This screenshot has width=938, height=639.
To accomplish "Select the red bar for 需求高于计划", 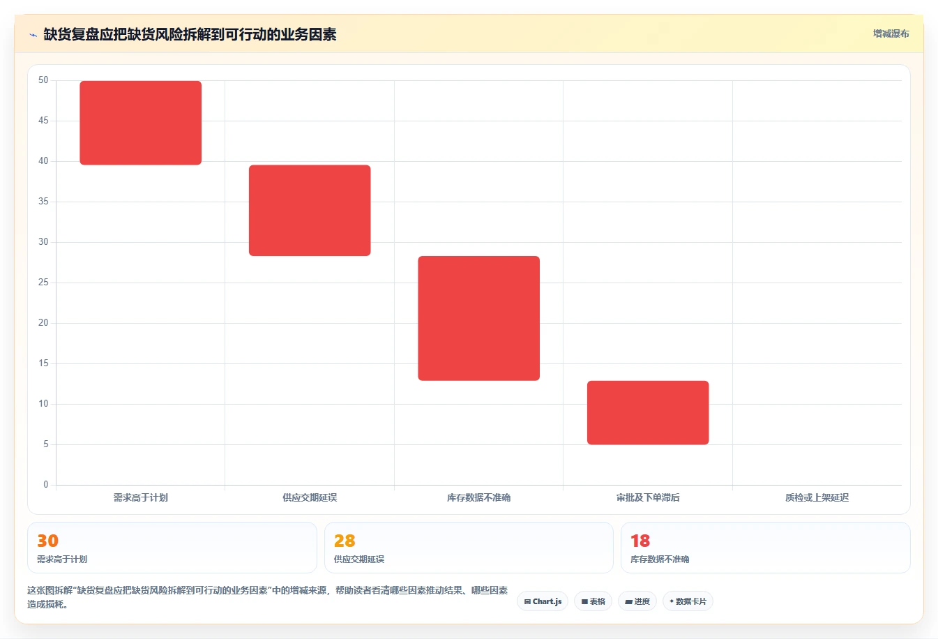I will 141,123.
